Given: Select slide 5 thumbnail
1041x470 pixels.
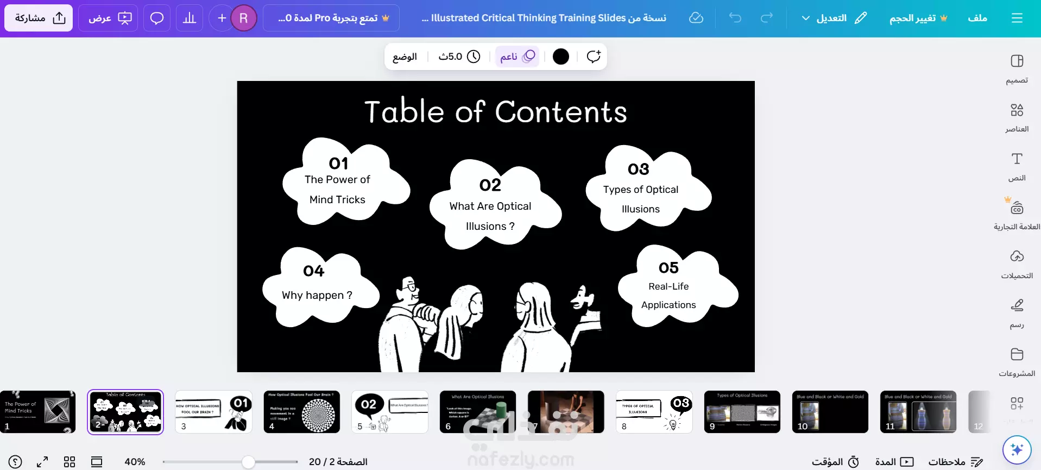Looking at the screenshot, I should click(390, 412).
